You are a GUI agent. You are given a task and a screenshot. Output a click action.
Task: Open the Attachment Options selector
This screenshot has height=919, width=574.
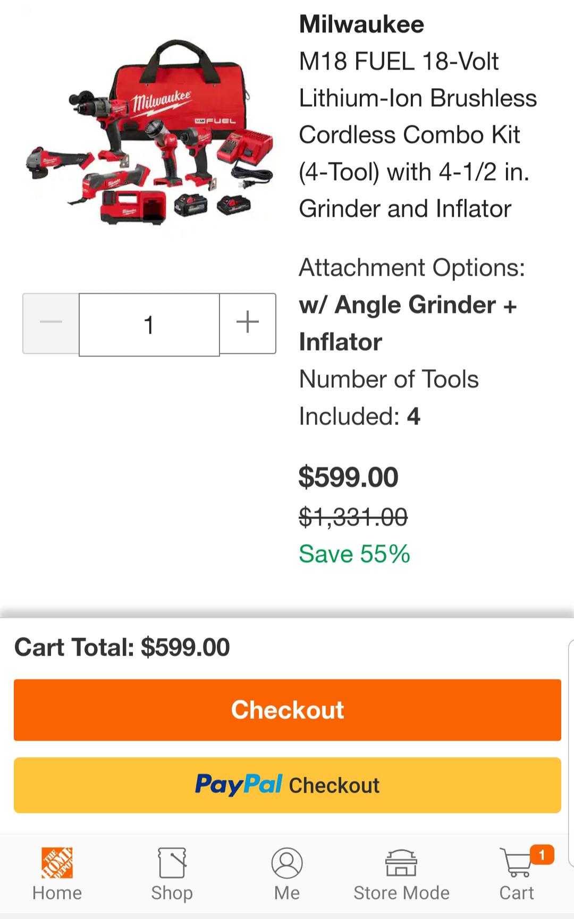pos(412,268)
